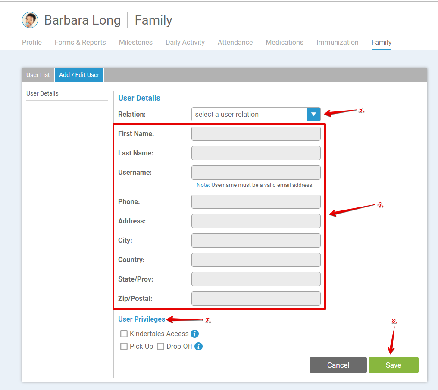This screenshot has width=438, height=390.
Task: Navigate to the Medications tab
Action: tap(284, 42)
